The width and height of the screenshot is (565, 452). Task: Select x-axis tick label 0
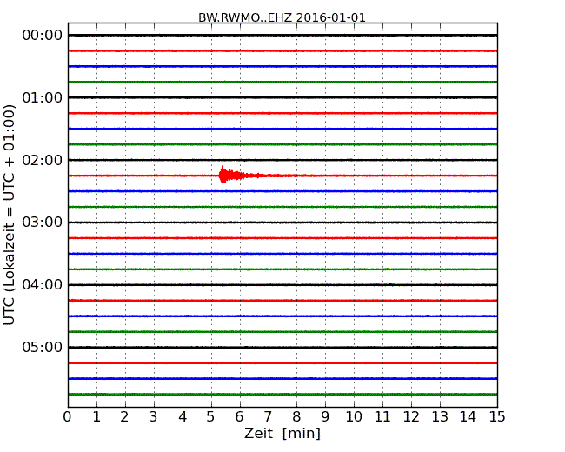tap(68, 417)
